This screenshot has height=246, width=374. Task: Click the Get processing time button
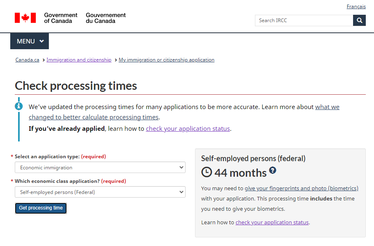(x=41, y=208)
